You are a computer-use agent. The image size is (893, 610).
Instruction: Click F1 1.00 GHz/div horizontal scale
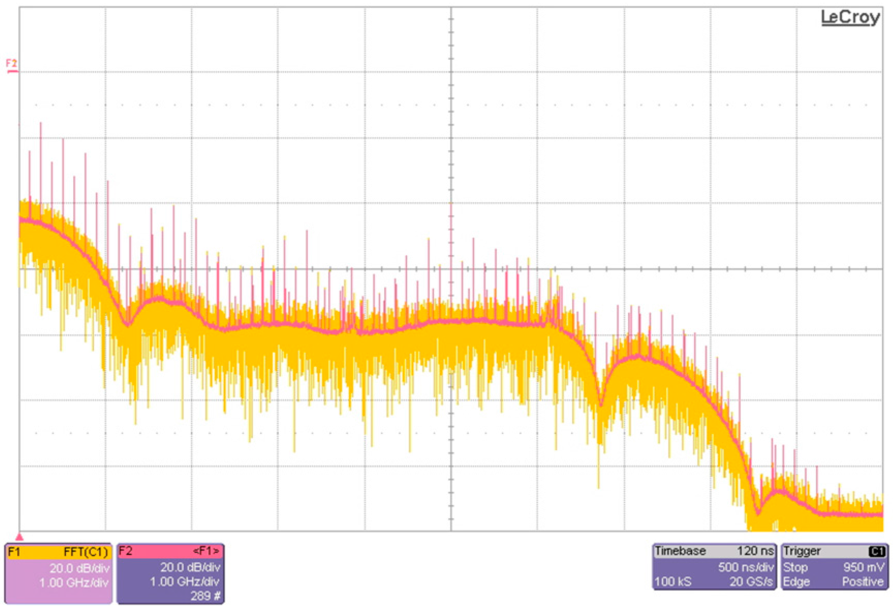(x=74, y=583)
